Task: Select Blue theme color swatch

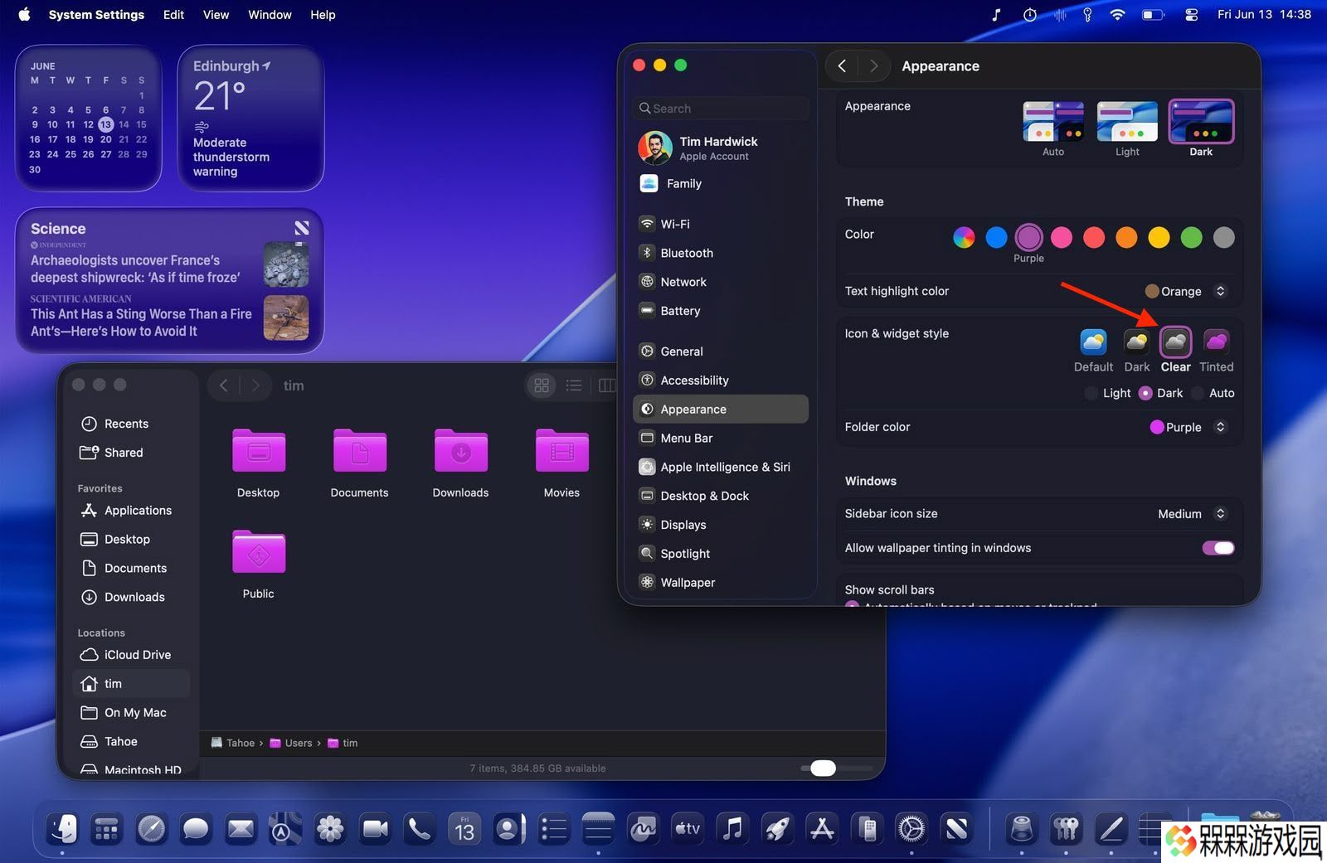Action: 996,238
